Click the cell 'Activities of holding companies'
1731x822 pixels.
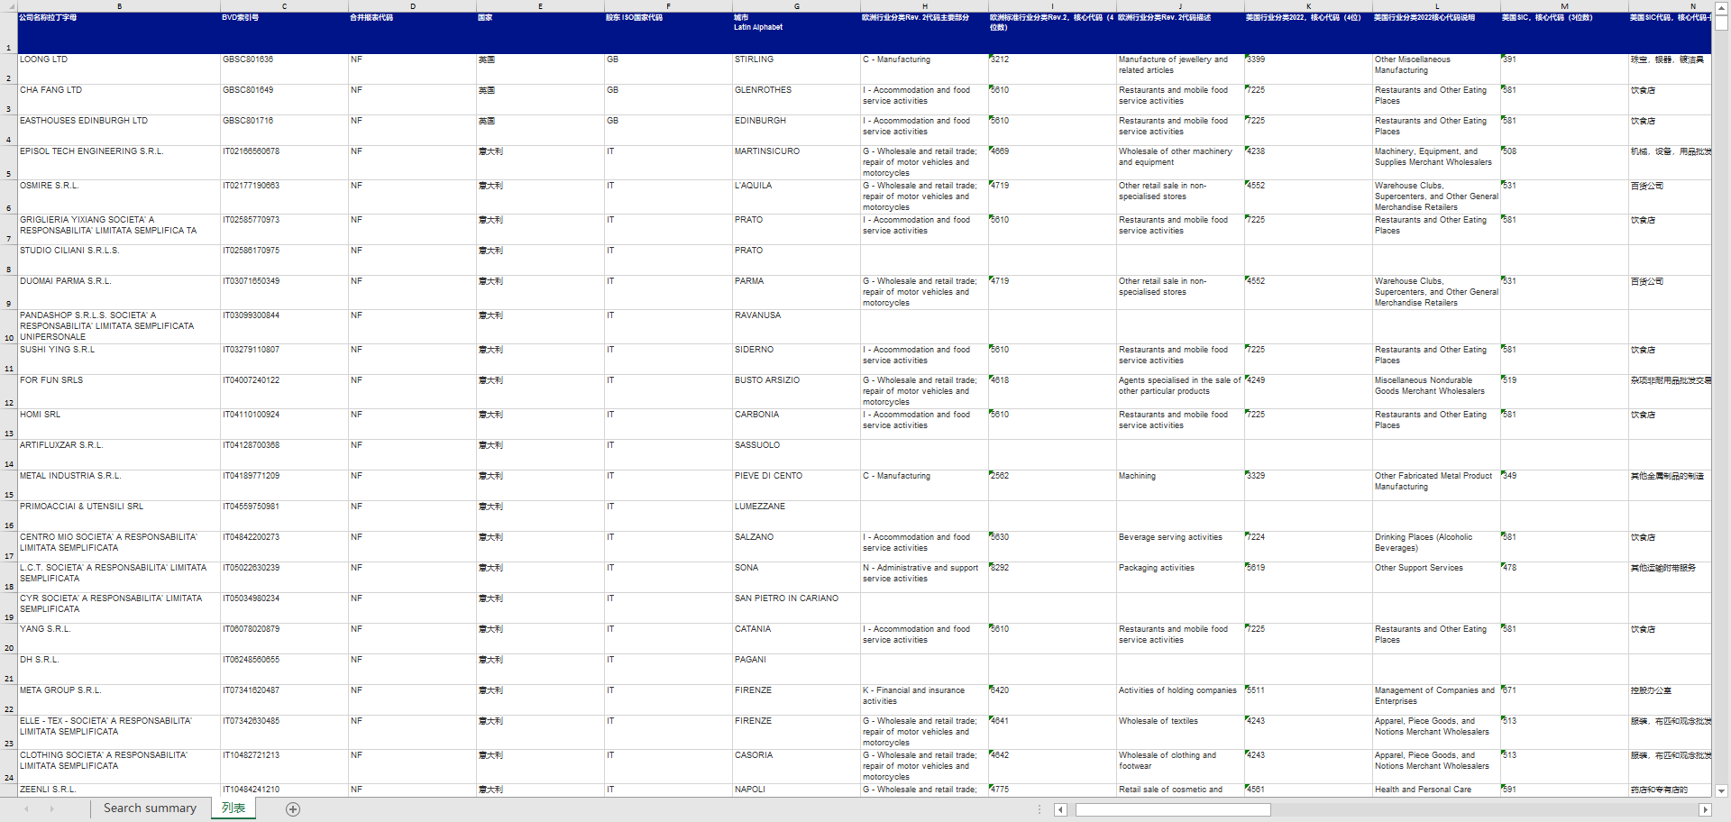(1180, 700)
